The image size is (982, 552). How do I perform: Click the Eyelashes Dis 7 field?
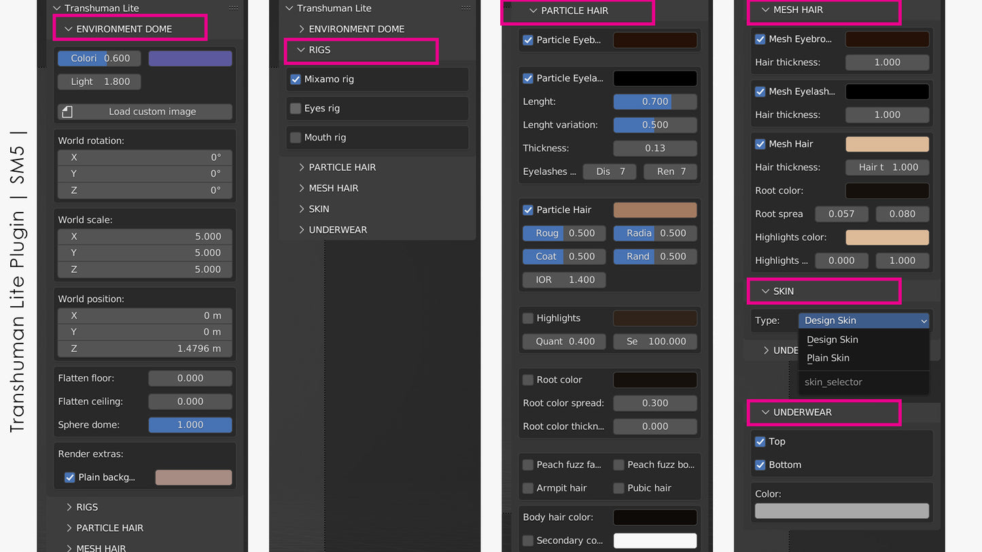[610, 172]
